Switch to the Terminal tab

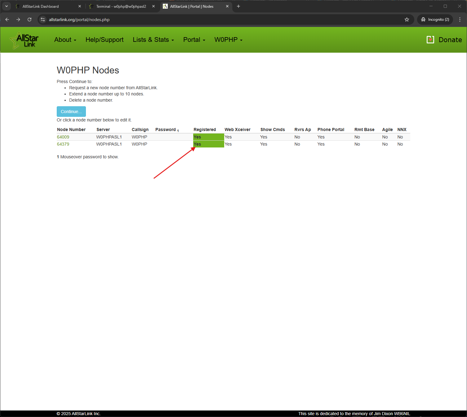[121, 6]
